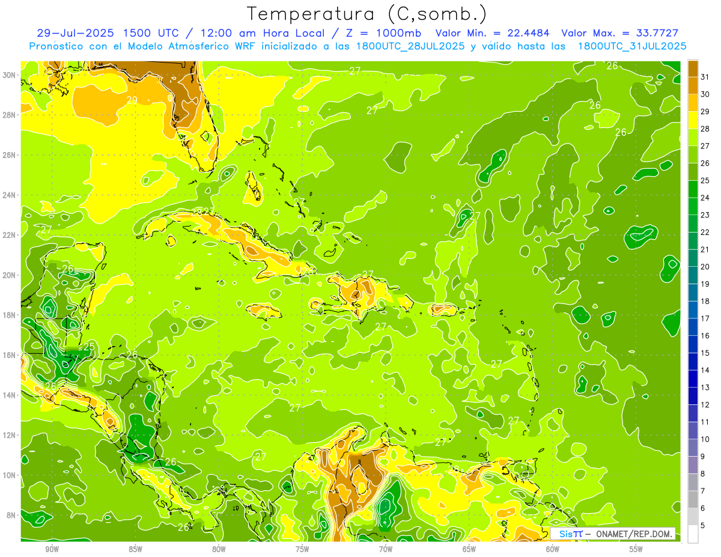Click legend value 29 on the color bar
The image size is (721, 557).
(705, 112)
